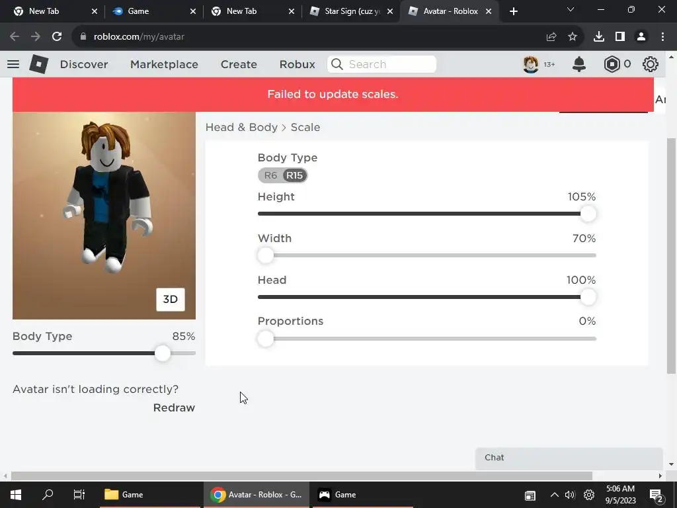
Task: Open Chrome three-dot menu
Action: pyautogui.click(x=662, y=37)
